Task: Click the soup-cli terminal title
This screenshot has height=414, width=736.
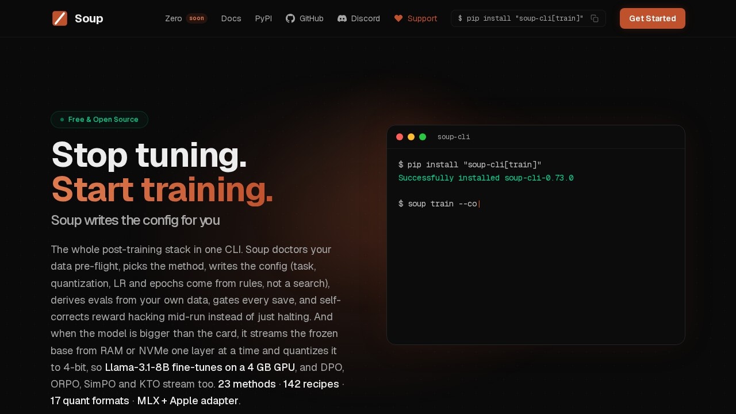Action: 454,137
